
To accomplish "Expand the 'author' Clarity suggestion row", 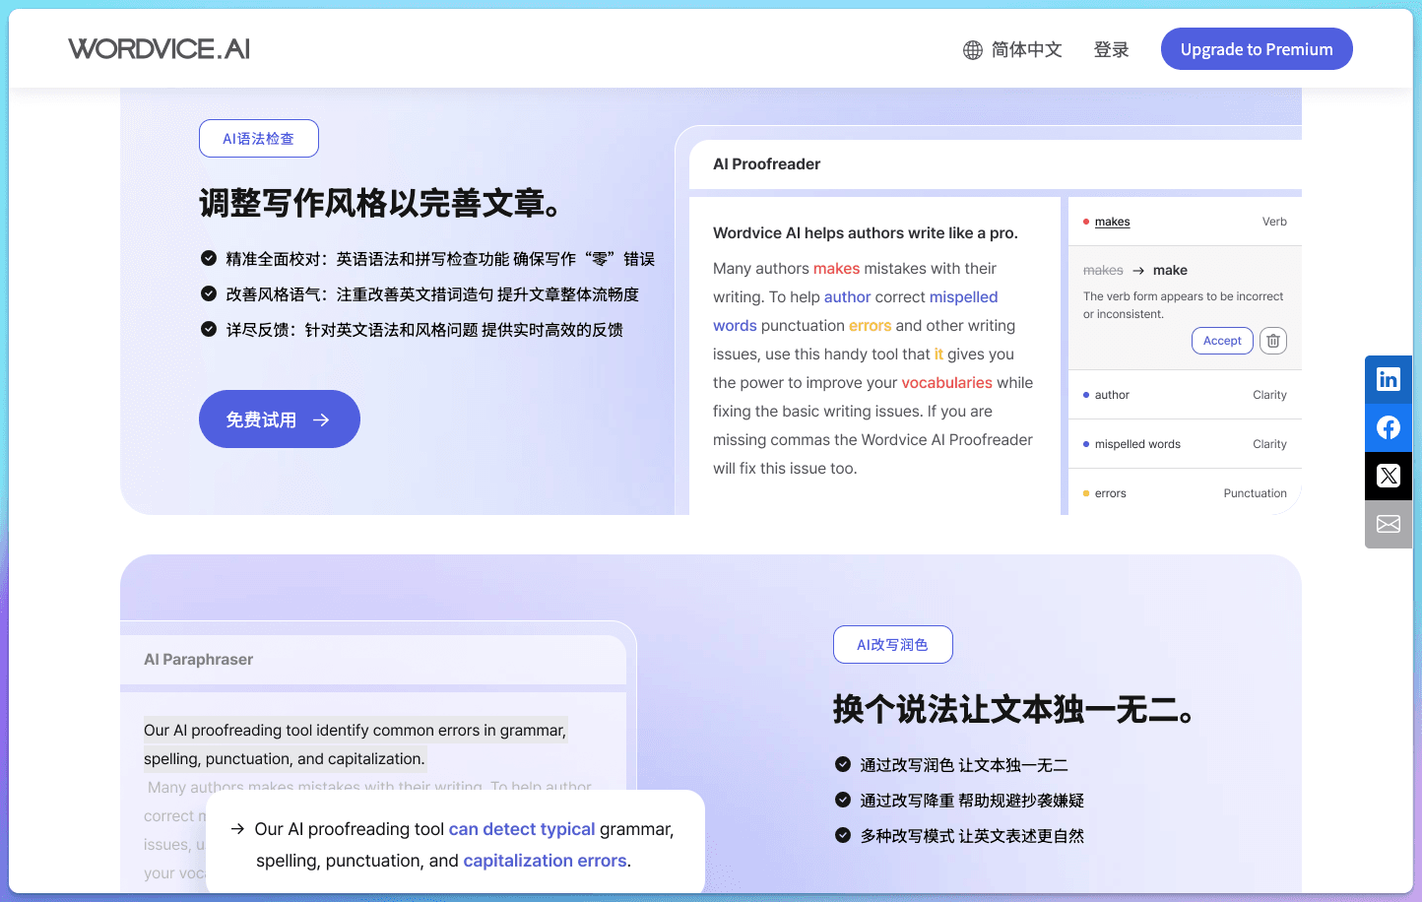I will tap(1186, 395).
